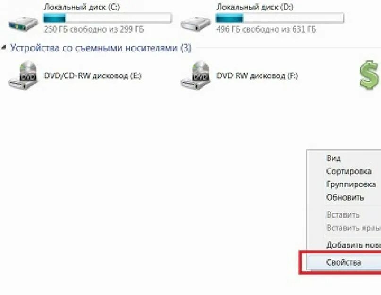The height and width of the screenshot is (295, 381).
Task: Select the Local Disk (C:) drive icon
Action: click(x=23, y=24)
